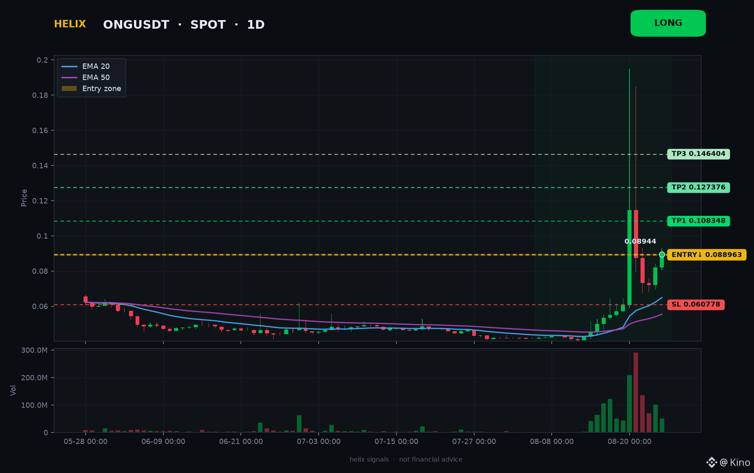754x473 pixels.
Task: Click the tallest red volume bar
Action: coord(636,392)
